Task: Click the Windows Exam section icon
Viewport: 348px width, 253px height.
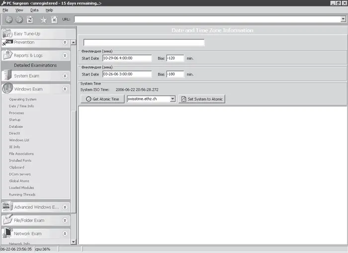Action: point(7,89)
